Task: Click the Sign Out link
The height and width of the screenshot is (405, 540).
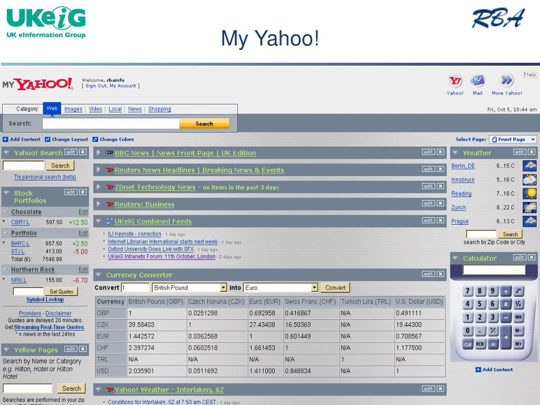Action: (x=96, y=86)
